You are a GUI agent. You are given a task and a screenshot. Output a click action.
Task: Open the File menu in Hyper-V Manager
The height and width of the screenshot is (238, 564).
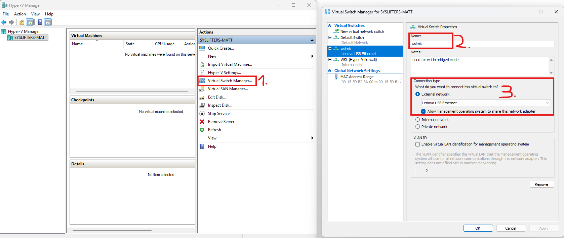[x=6, y=14]
